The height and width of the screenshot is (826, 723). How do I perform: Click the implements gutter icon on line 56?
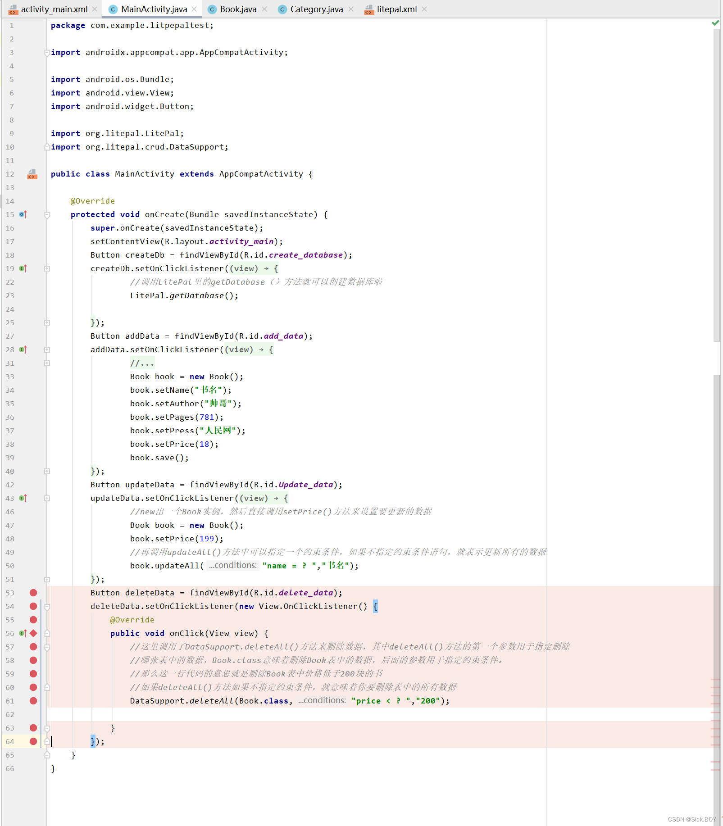tap(23, 633)
